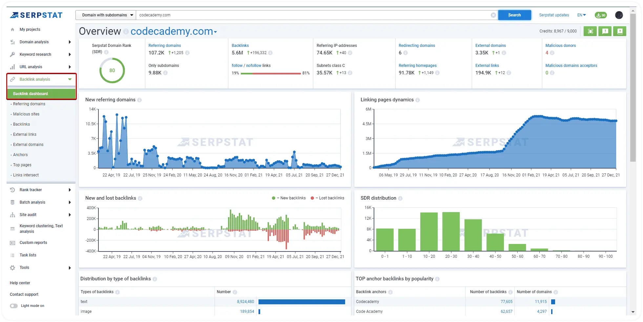Open the help guide question-mark icon
Image resolution: width=643 pixels, height=322 pixels.
pyautogui.click(x=619, y=31)
